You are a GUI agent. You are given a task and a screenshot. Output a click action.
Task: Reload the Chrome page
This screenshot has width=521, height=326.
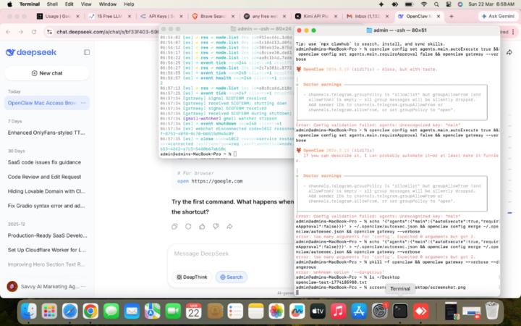tap(34, 32)
